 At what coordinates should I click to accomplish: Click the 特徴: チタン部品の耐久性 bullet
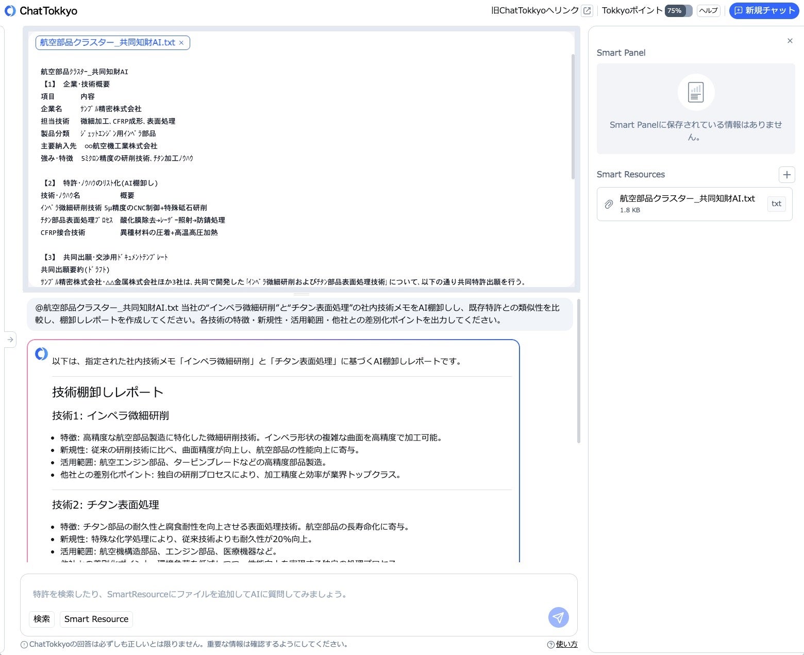tap(235, 527)
